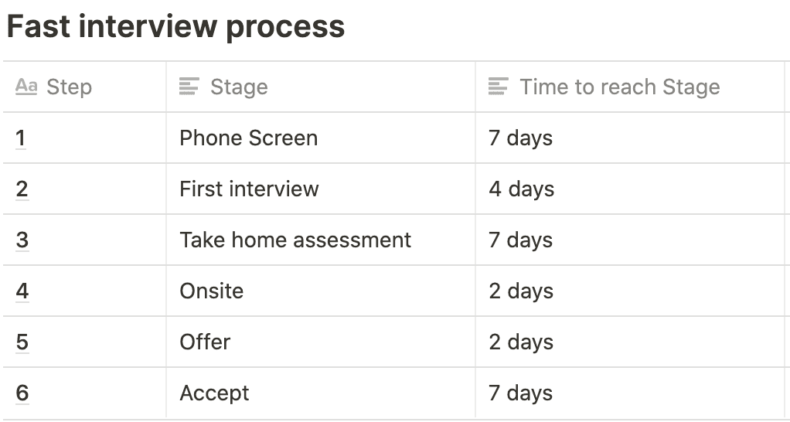Click the Aa title icon beside Step

click(26, 87)
